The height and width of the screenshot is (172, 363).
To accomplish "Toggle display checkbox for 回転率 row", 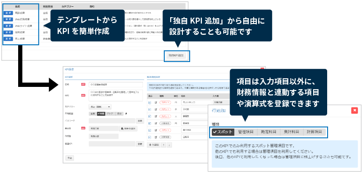I will (x=150, y=137).
